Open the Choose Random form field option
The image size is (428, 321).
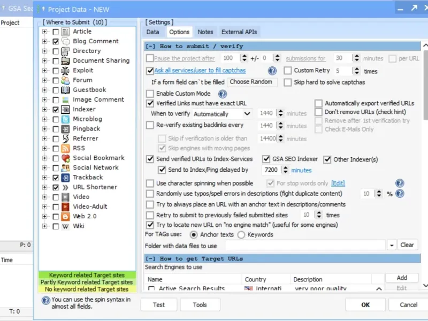tap(251, 82)
